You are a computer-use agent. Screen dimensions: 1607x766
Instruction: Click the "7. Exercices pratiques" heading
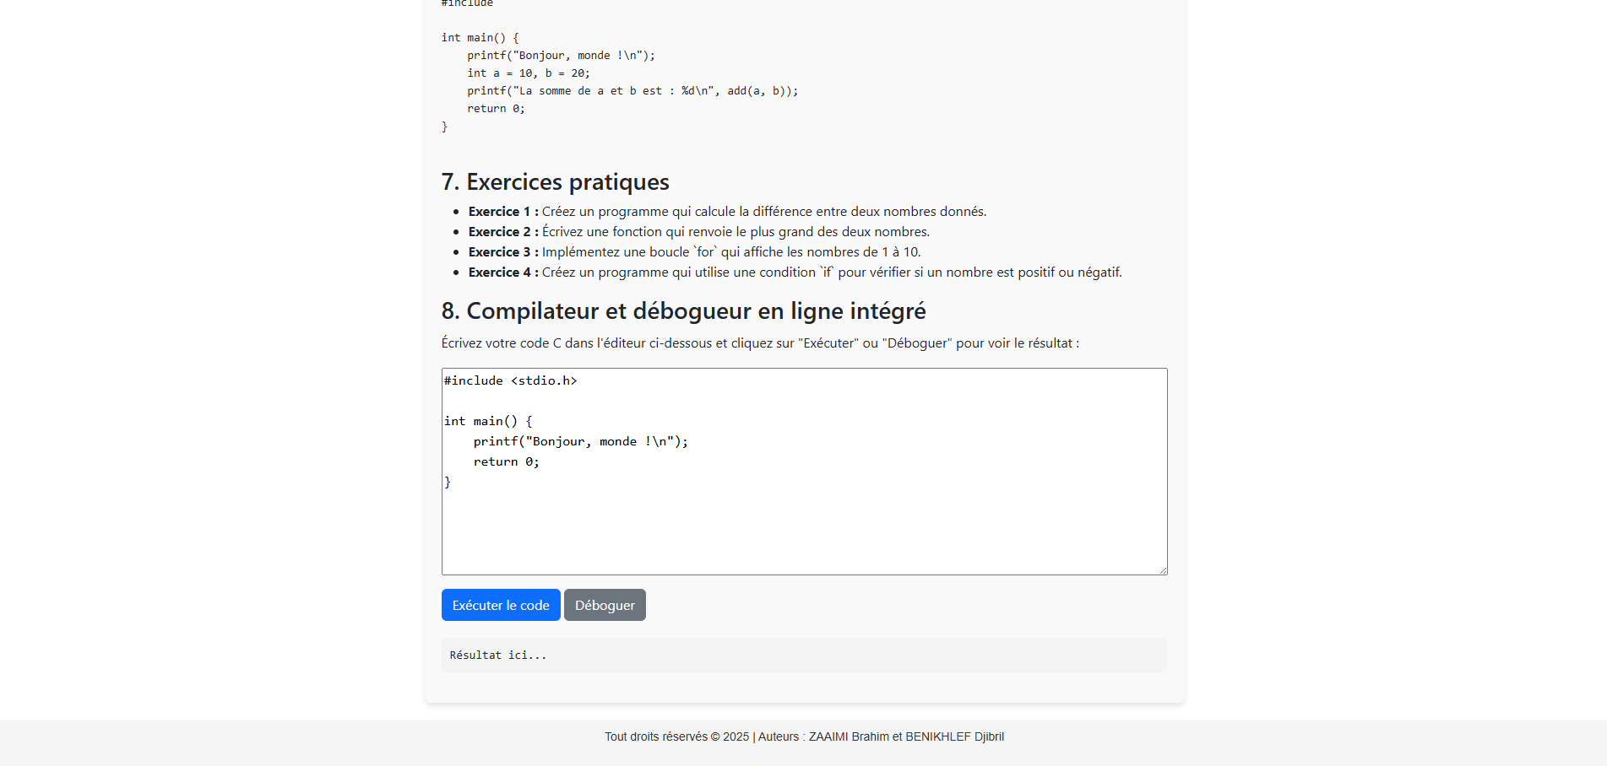click(x=555, y=182)
